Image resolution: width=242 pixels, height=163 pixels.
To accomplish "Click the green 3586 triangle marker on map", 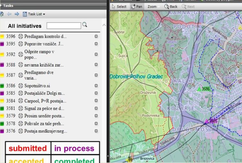I will pos(199,89).
